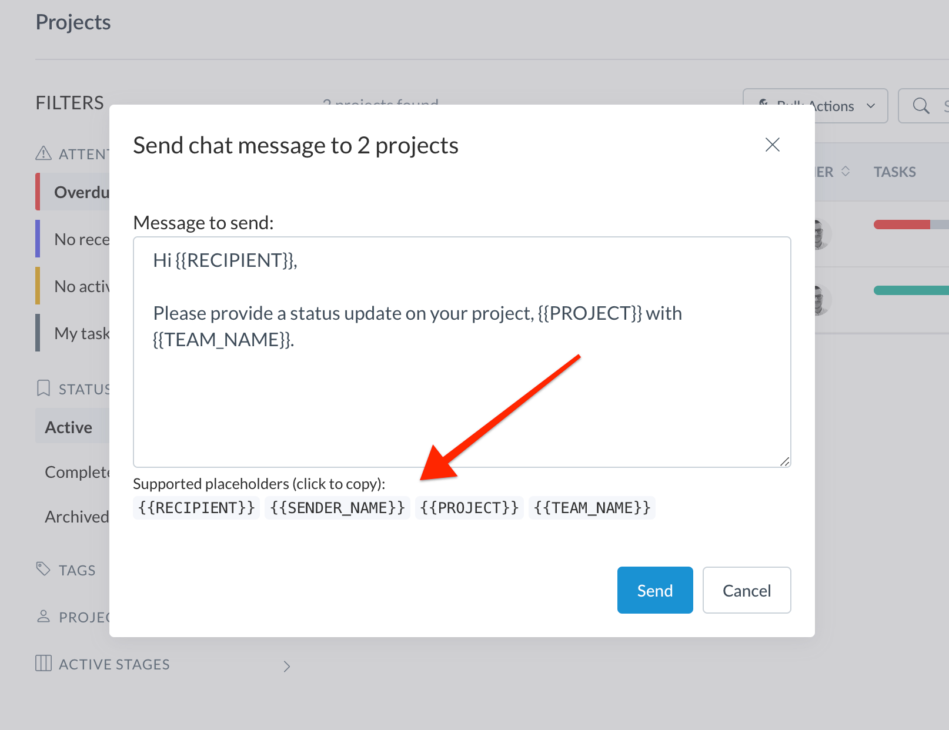Select the Active status filter

(69, 427)
